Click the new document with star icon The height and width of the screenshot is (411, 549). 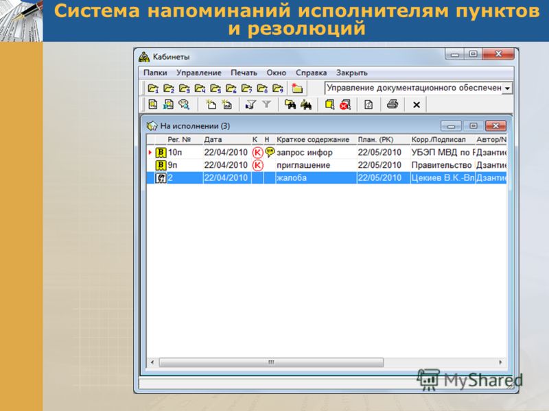pyautogui.click(x=227, y=105)
